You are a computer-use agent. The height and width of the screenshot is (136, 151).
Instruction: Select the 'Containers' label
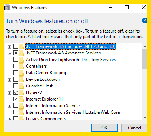(x=36, y=66)
